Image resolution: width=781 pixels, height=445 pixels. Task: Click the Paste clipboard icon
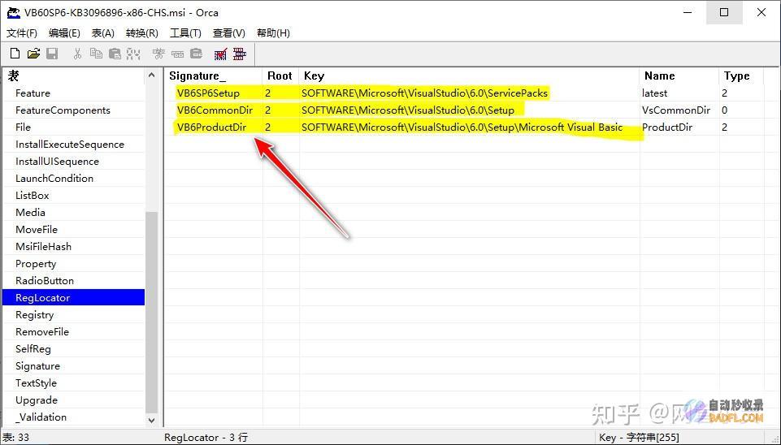pyautogui.click(x=115, y=54)
